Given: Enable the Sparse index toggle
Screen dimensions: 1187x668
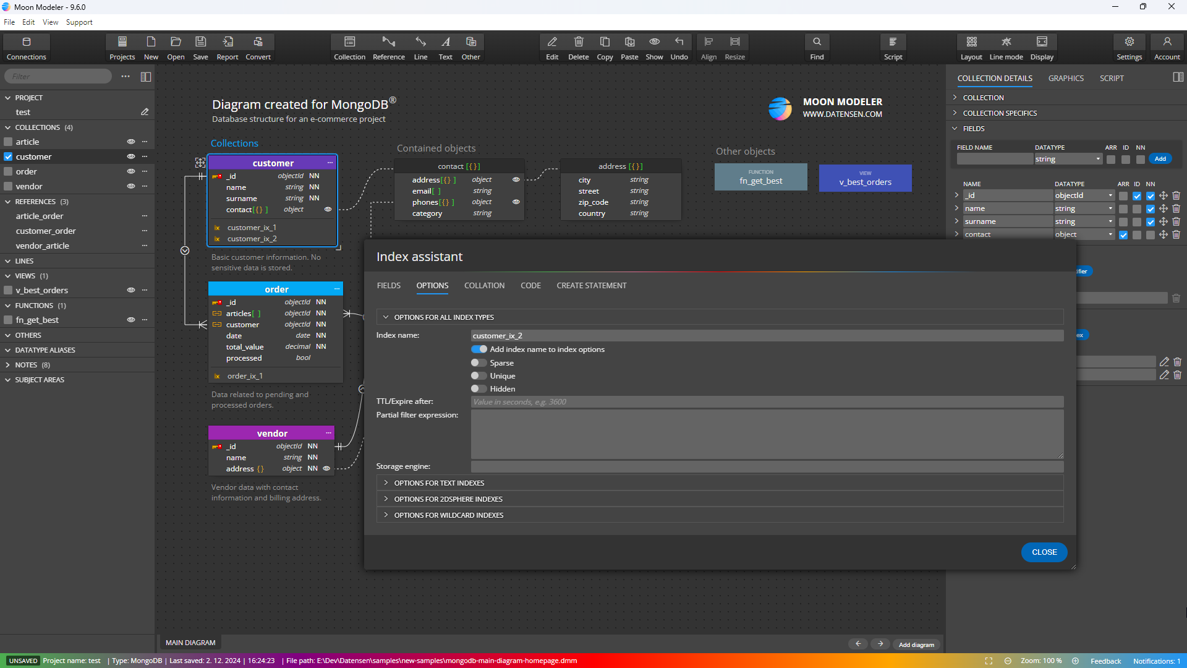Looking at the screenshot, I should click(x=479, y=363).
